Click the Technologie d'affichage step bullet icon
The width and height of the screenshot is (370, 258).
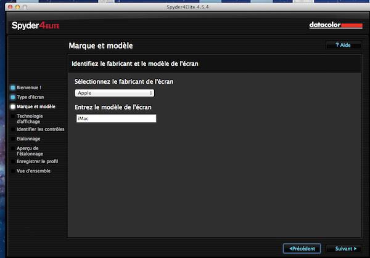[12, 116]
